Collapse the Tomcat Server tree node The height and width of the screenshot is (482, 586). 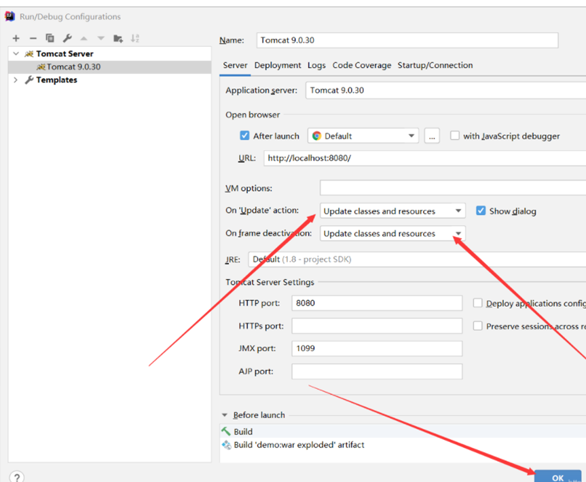pyautogui.click(x=16, y=54)
